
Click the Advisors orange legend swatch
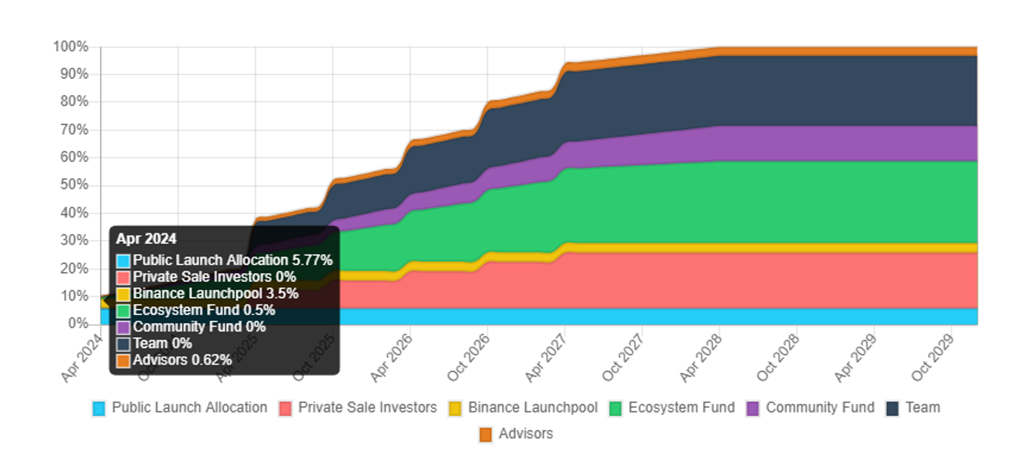tap(486, 435)
